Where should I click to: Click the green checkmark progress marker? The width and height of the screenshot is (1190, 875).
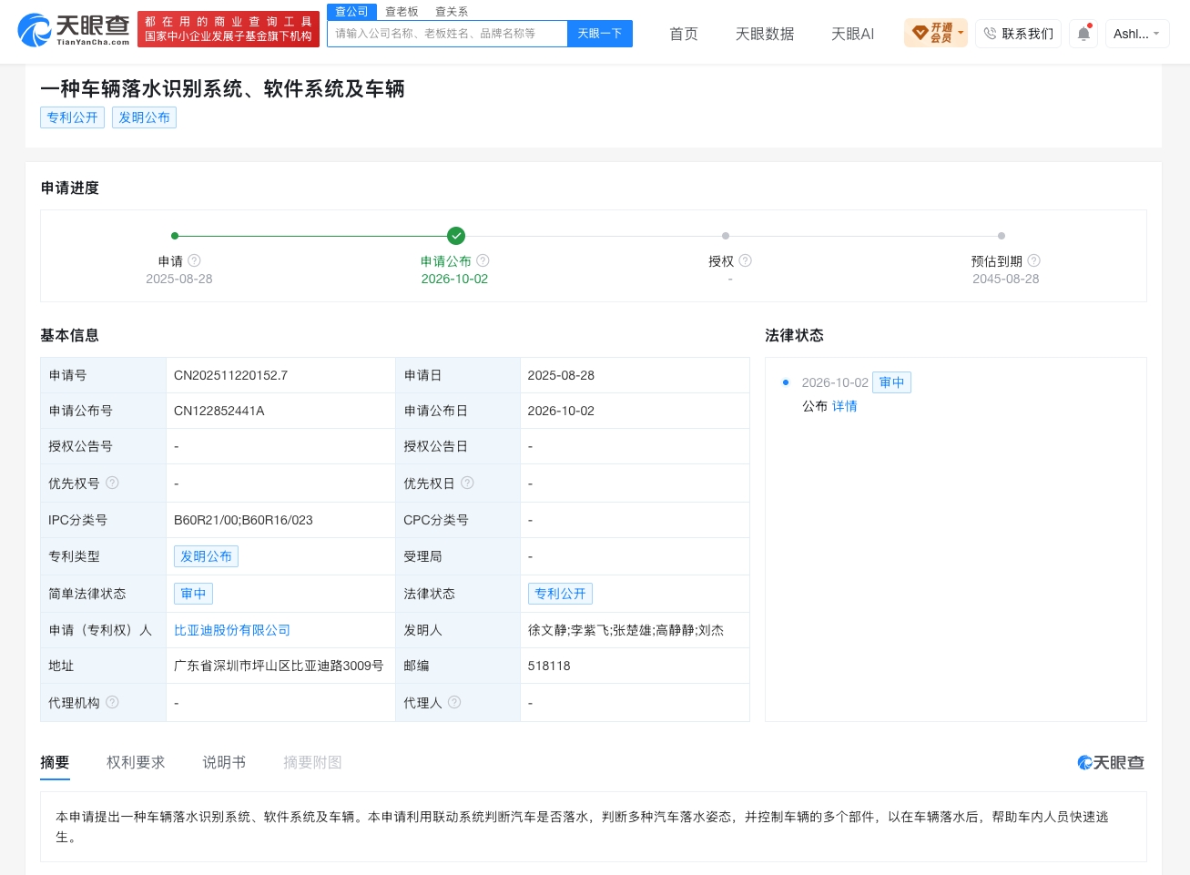pos(456,236)
